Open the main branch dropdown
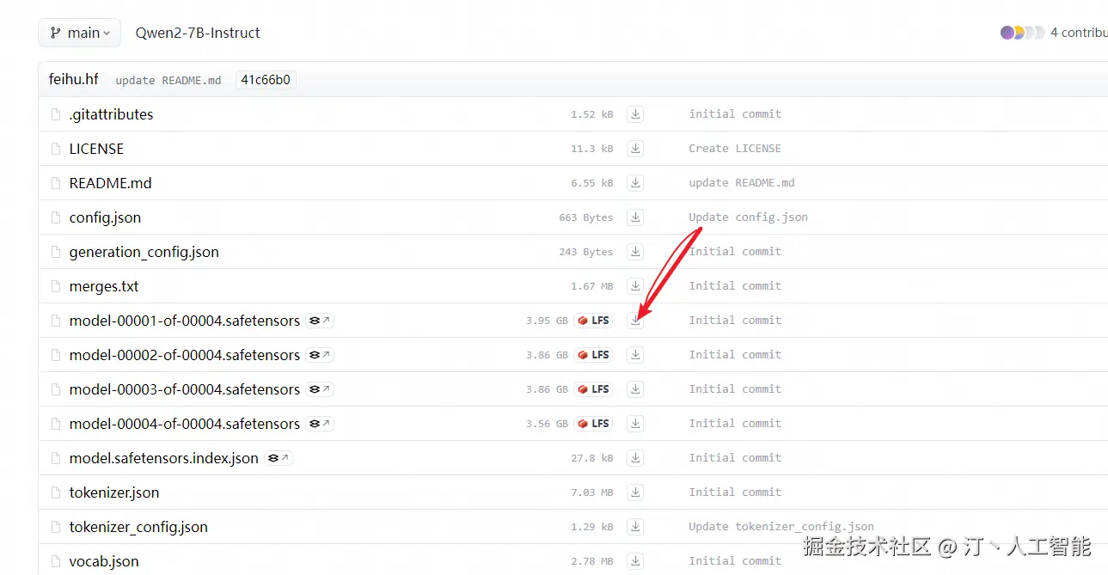Viewport: 1108px width, 575px height. [x=79, y=33]
